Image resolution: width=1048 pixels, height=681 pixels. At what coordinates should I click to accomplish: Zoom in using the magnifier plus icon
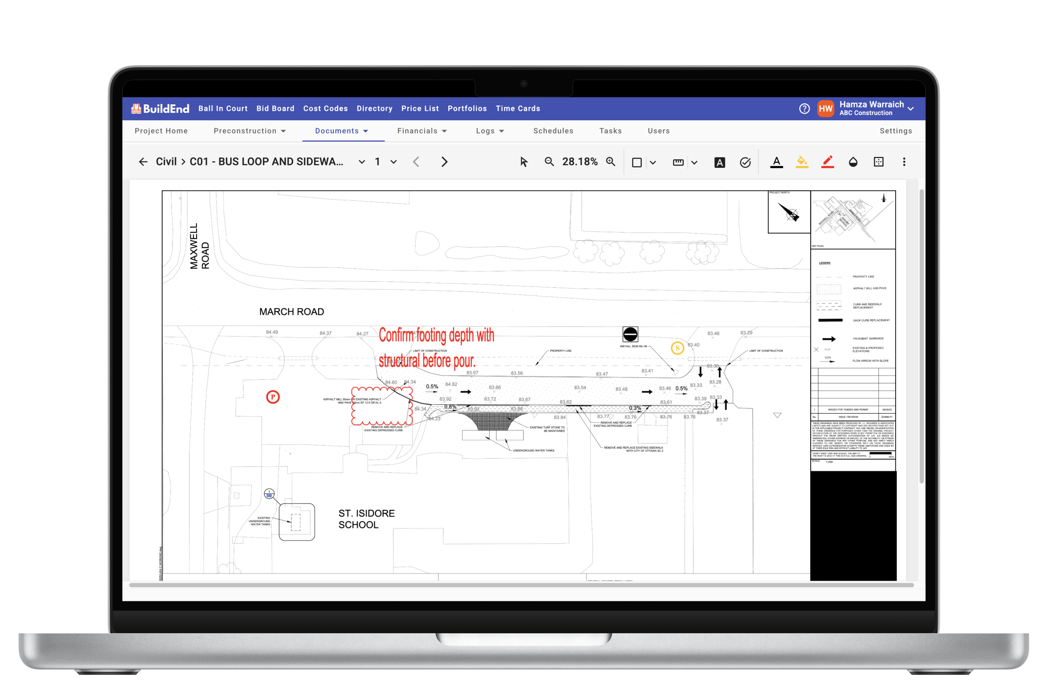coord(610,162)
